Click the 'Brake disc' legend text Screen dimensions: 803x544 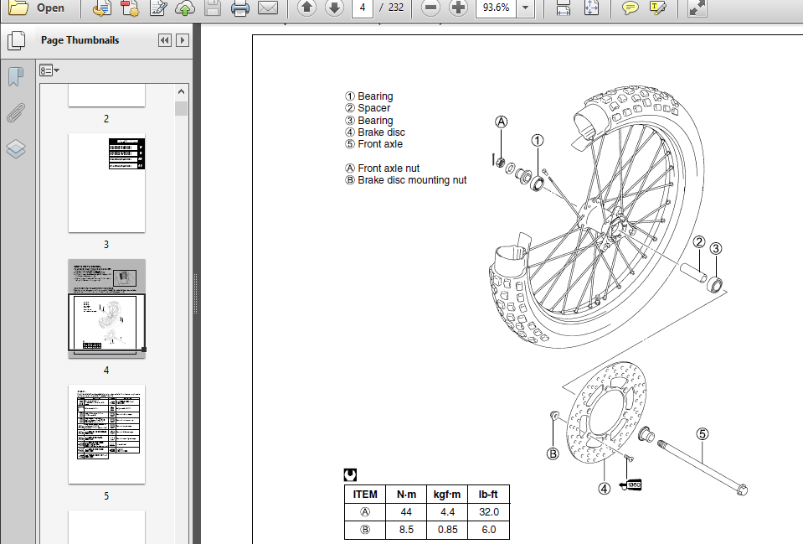[382, 132]
